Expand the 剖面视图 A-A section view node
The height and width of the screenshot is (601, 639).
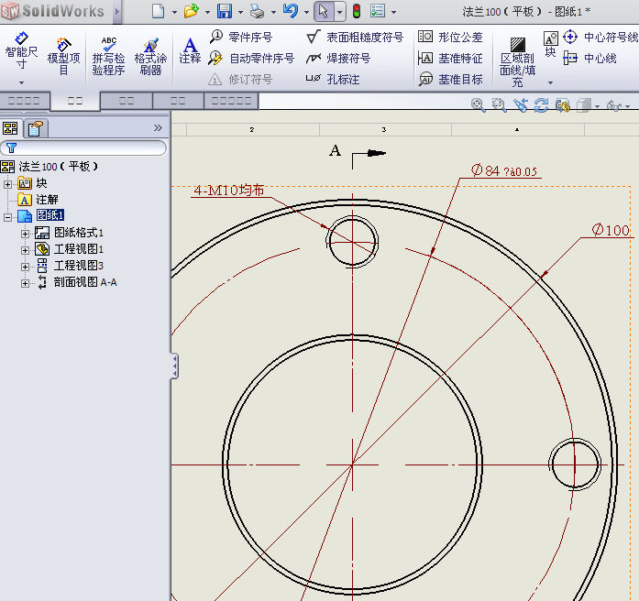[26, 283]
